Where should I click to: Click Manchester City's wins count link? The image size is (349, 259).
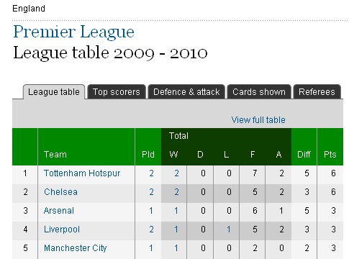coord(176,248)
